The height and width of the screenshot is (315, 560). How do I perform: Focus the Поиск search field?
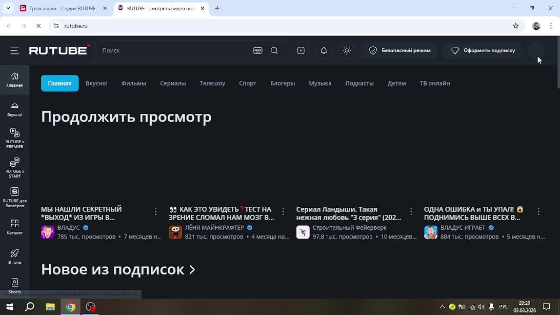(175, 50)
